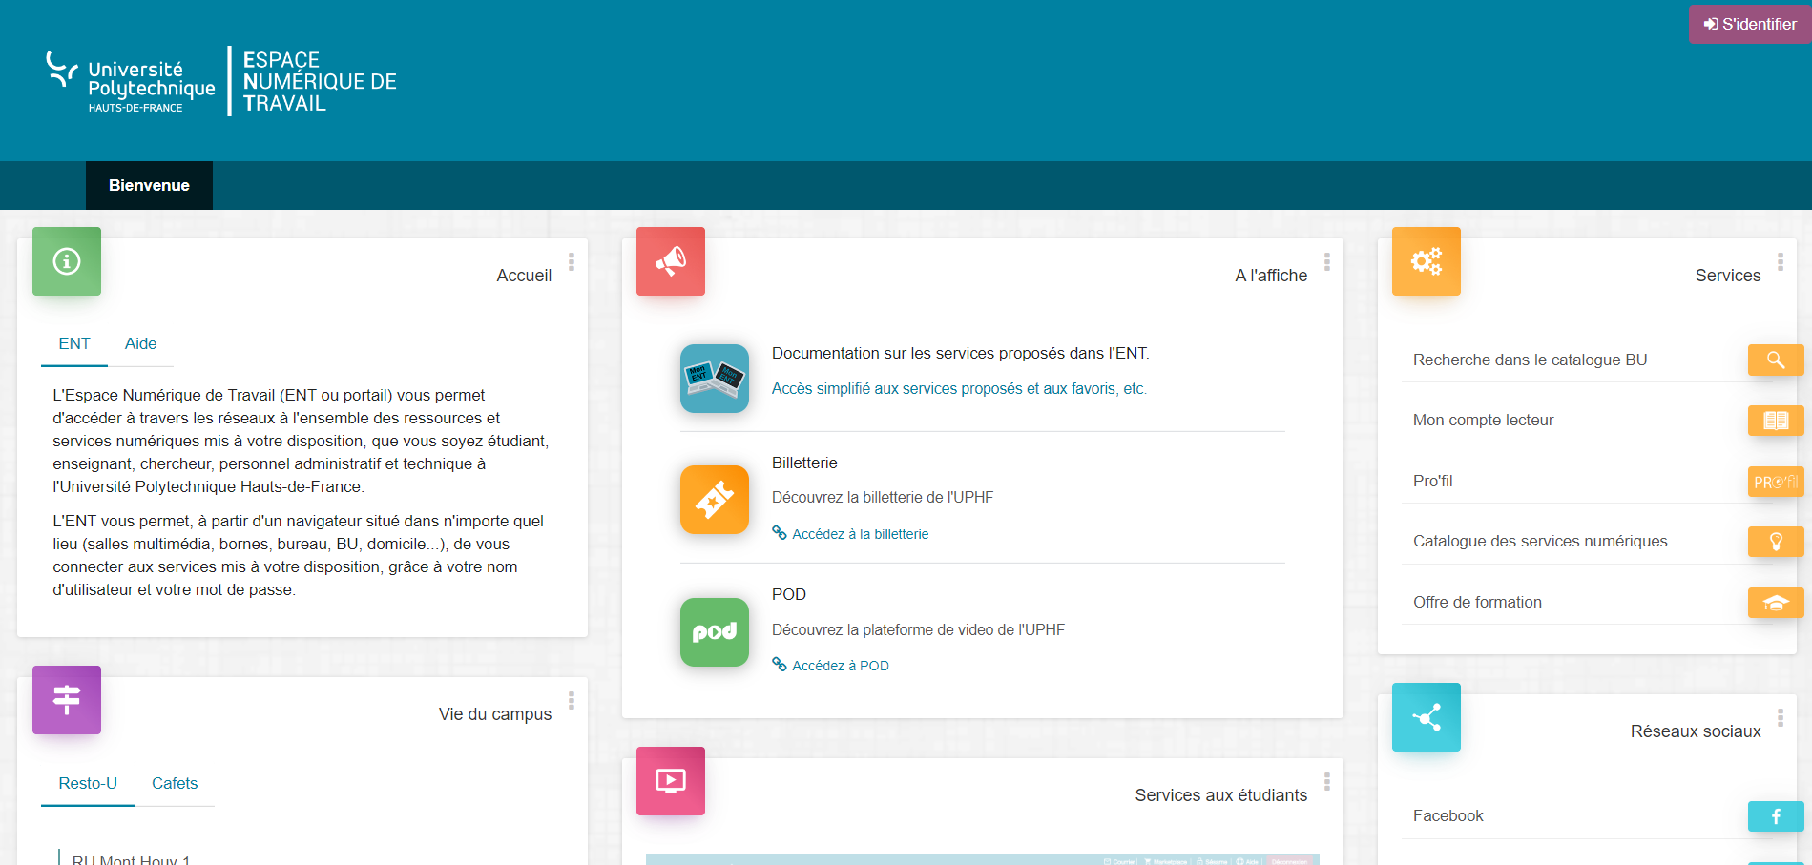The height and width of the screenshot is (865, 1812).
Task: Switch to the Cafets tab
Action: tap(175, 783)
